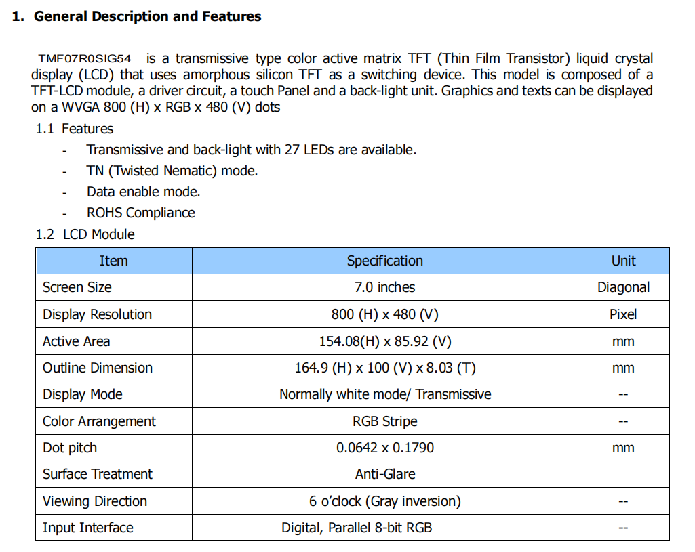Click the 'Anti-Glare' value
Screen dimensions: 695x552
(385, 475)
